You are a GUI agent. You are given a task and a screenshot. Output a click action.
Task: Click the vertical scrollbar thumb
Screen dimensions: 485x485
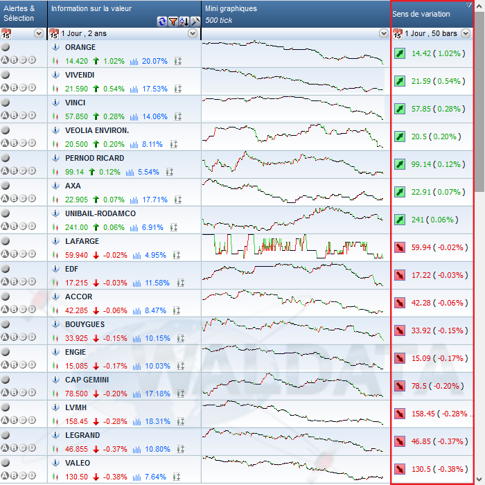pos(479,102)
